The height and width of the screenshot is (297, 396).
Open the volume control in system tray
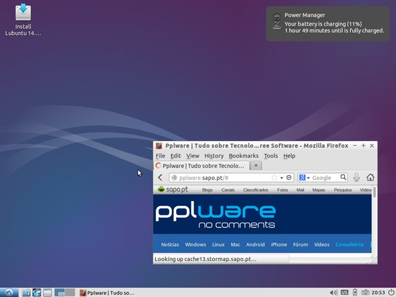(334, 293)
